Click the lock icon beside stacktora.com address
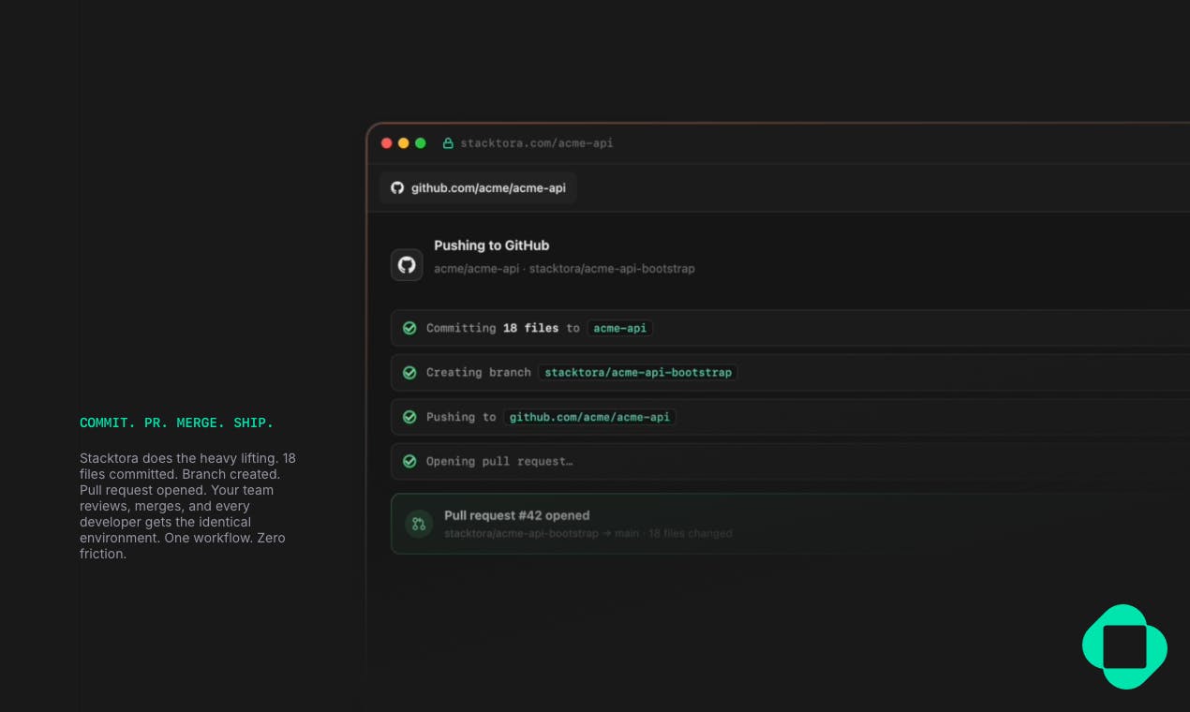This screenshot has height=712, width=1190. click(448, 143)
